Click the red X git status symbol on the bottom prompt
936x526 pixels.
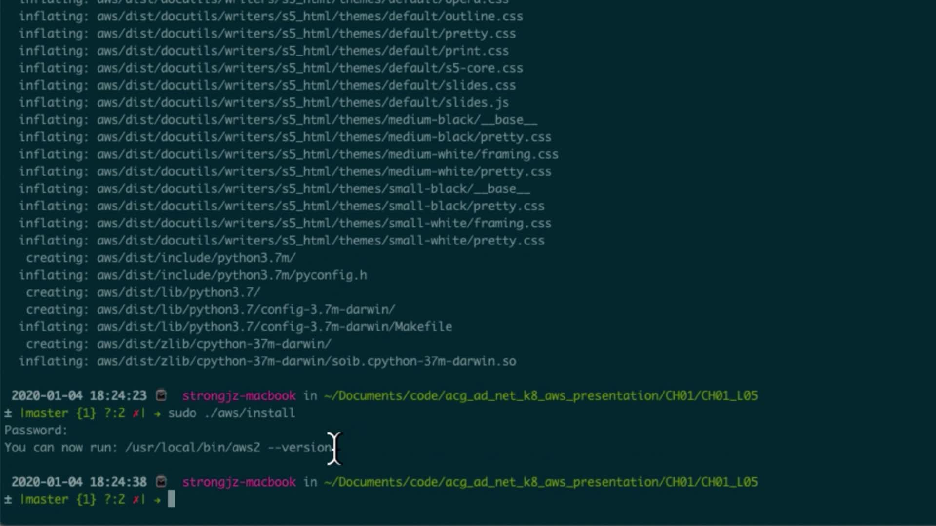point(136,499)
